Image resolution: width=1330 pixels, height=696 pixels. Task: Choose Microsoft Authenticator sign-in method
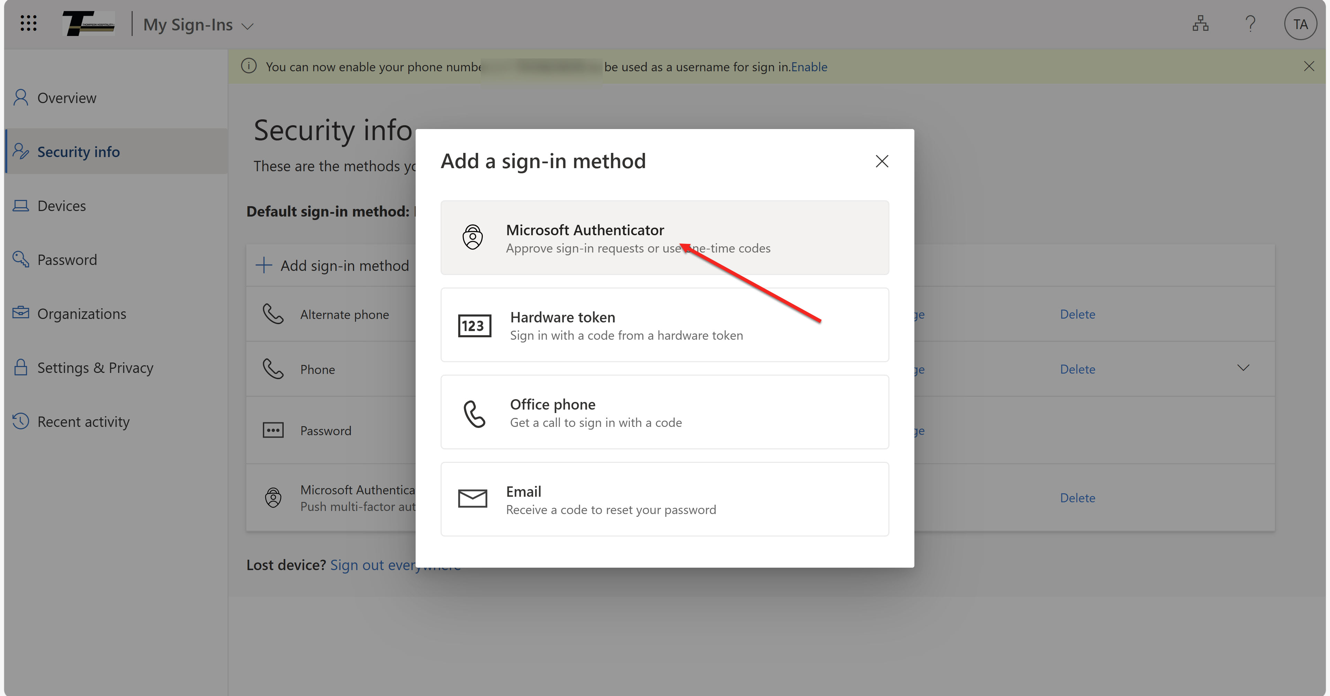665,238
